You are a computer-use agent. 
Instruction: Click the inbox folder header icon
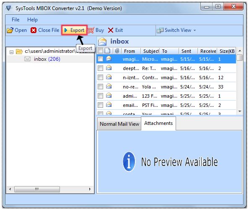(102, 41)
